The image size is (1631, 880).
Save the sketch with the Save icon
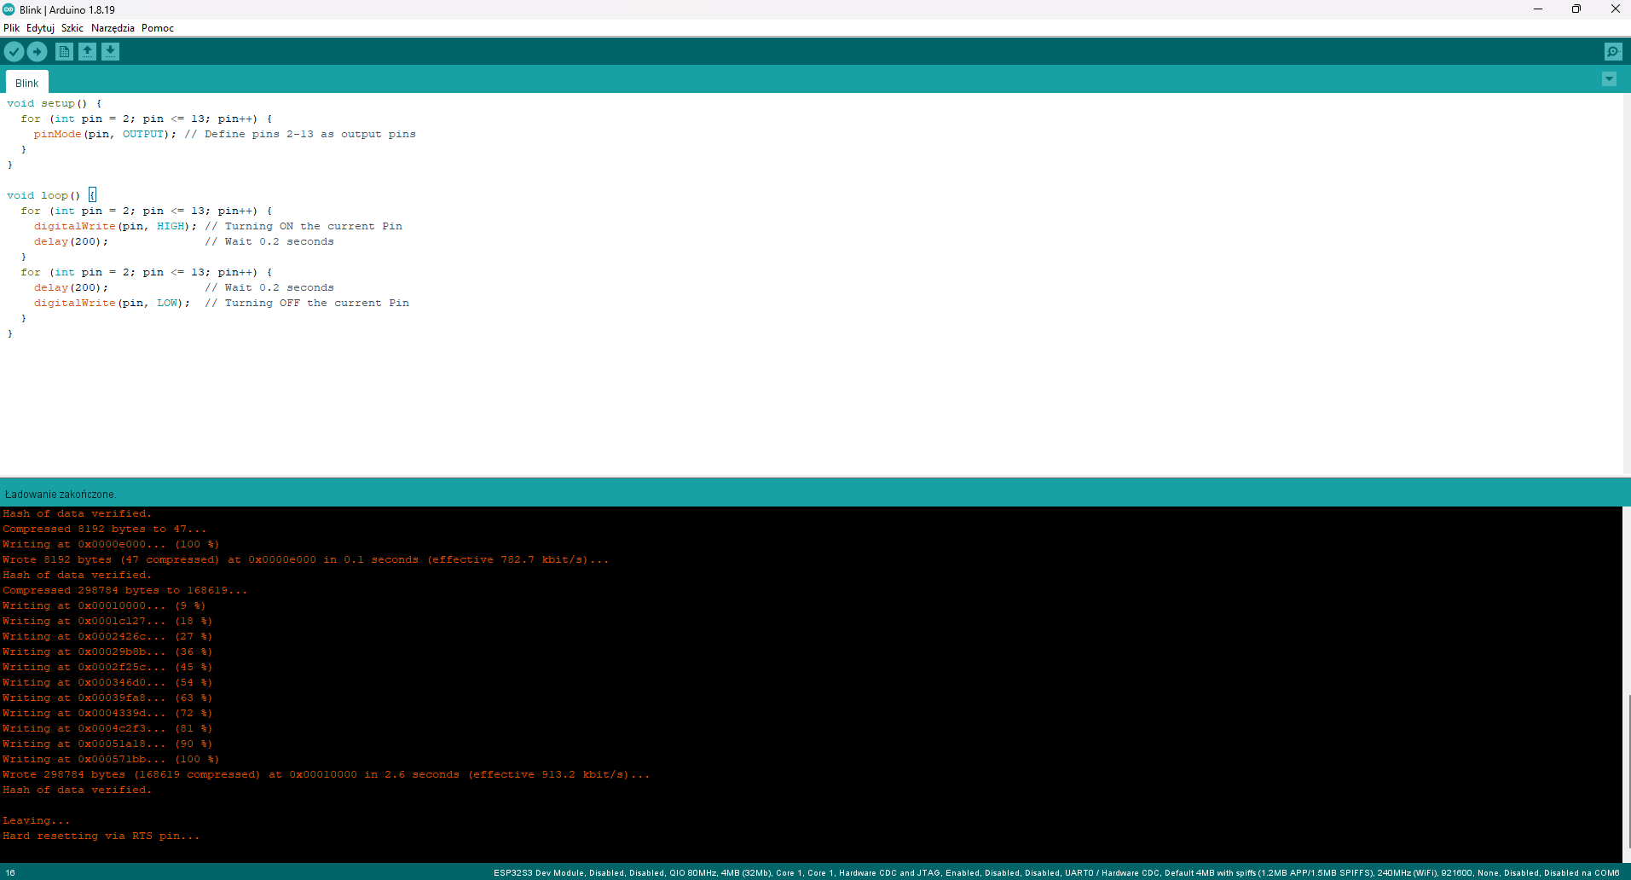[x=110, y=52]
